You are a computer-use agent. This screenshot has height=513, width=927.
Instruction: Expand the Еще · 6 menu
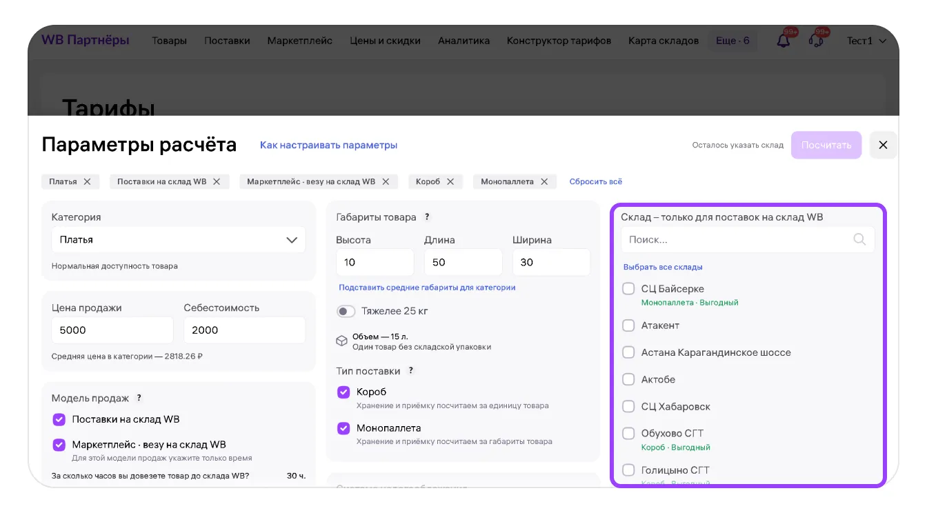732,41
